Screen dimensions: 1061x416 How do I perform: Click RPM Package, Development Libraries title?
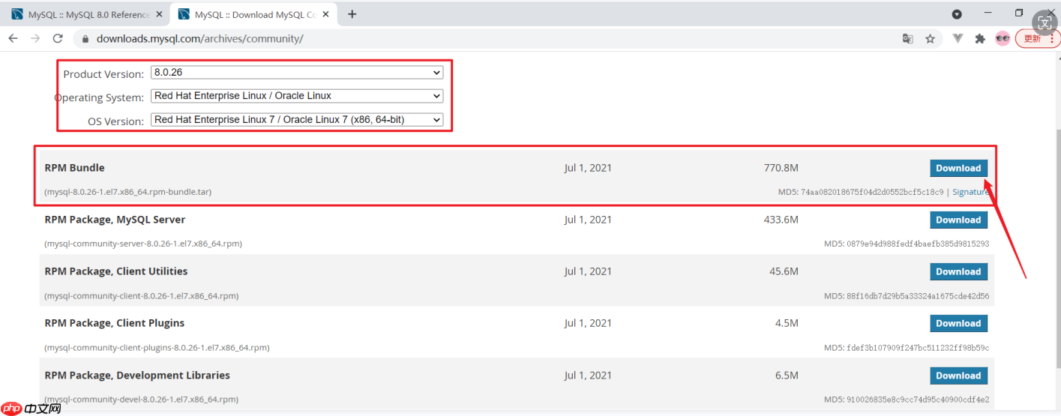click(137, 376)
